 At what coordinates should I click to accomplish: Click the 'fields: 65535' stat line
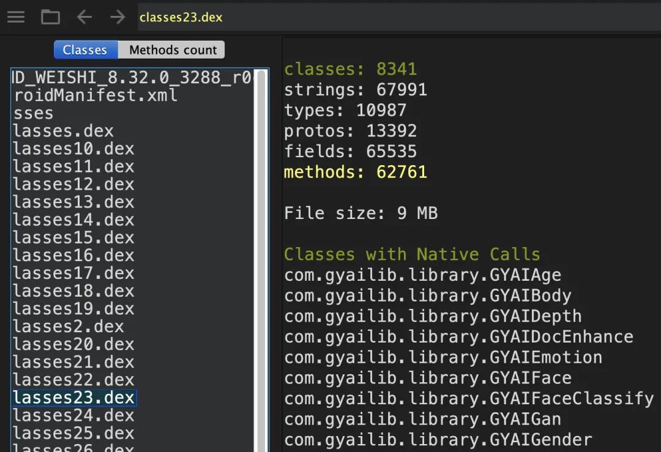click(x=350, y=151)
